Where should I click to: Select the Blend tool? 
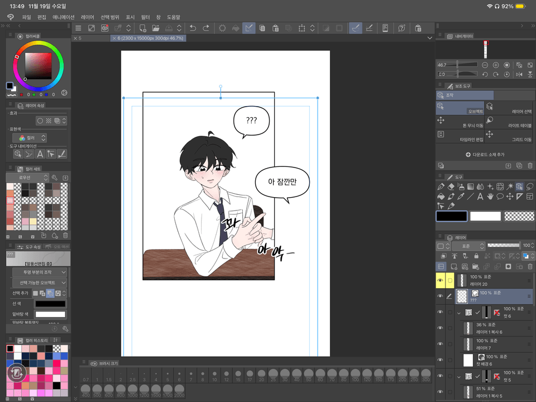point(480,186)
